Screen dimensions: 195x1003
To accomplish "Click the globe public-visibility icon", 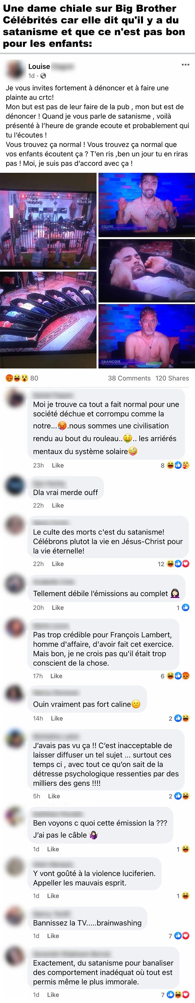I will click(x=43, y=76).
